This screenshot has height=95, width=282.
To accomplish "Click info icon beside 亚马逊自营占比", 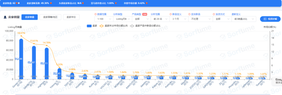I will (116, 3).
